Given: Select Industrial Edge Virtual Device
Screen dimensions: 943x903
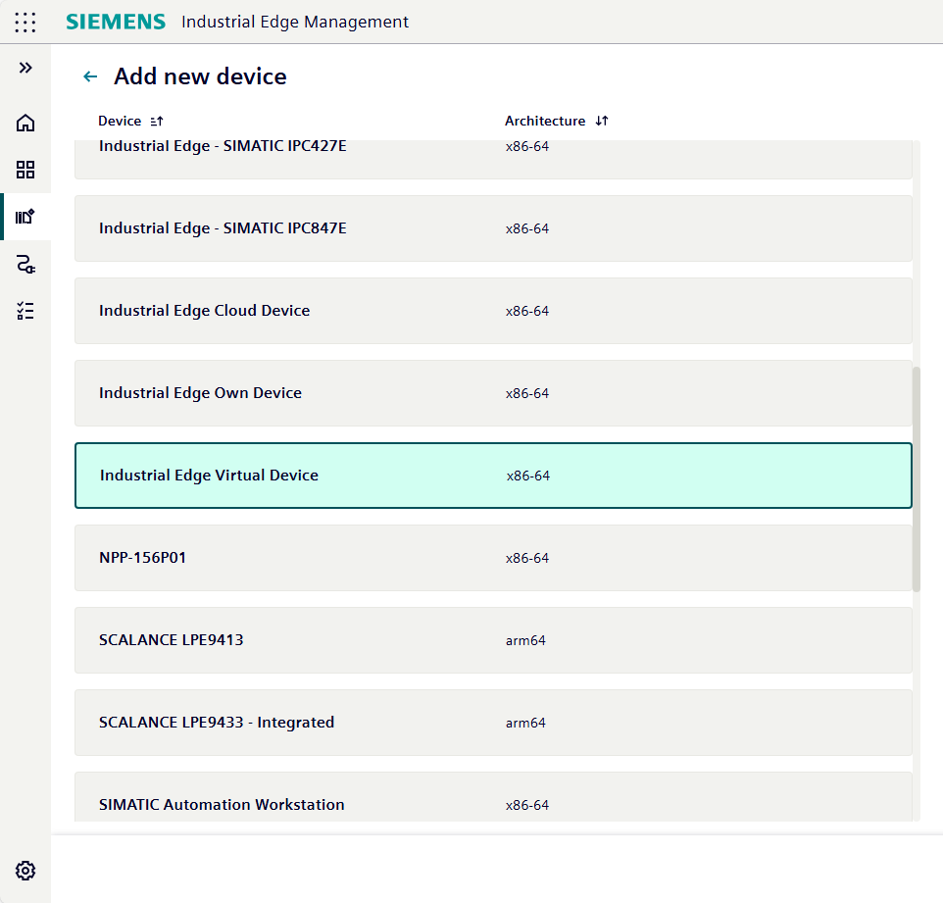Looking at the screenshot, I should [493, 476].
